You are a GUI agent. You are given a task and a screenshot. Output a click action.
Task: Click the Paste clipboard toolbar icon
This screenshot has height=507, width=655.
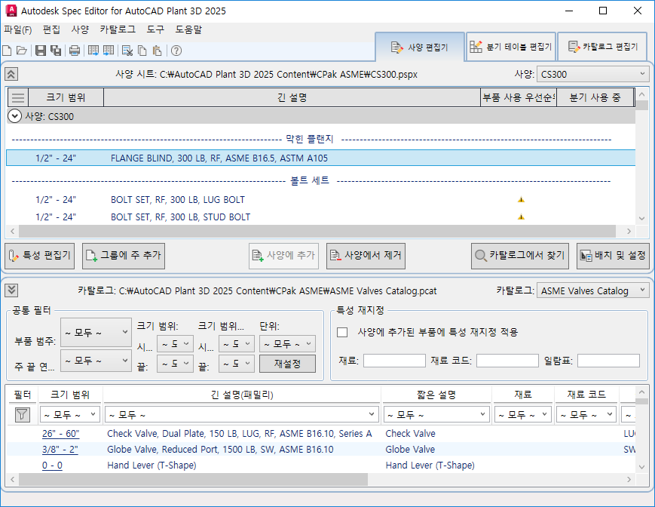pos(157,51)
